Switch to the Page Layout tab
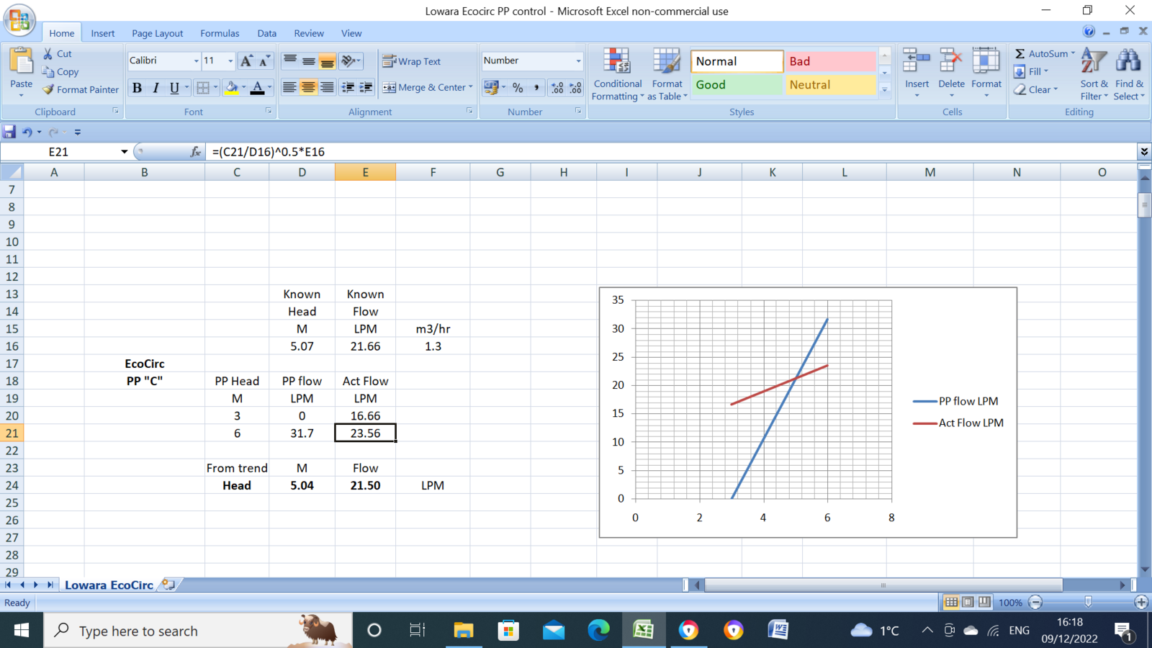 point(157,33)
